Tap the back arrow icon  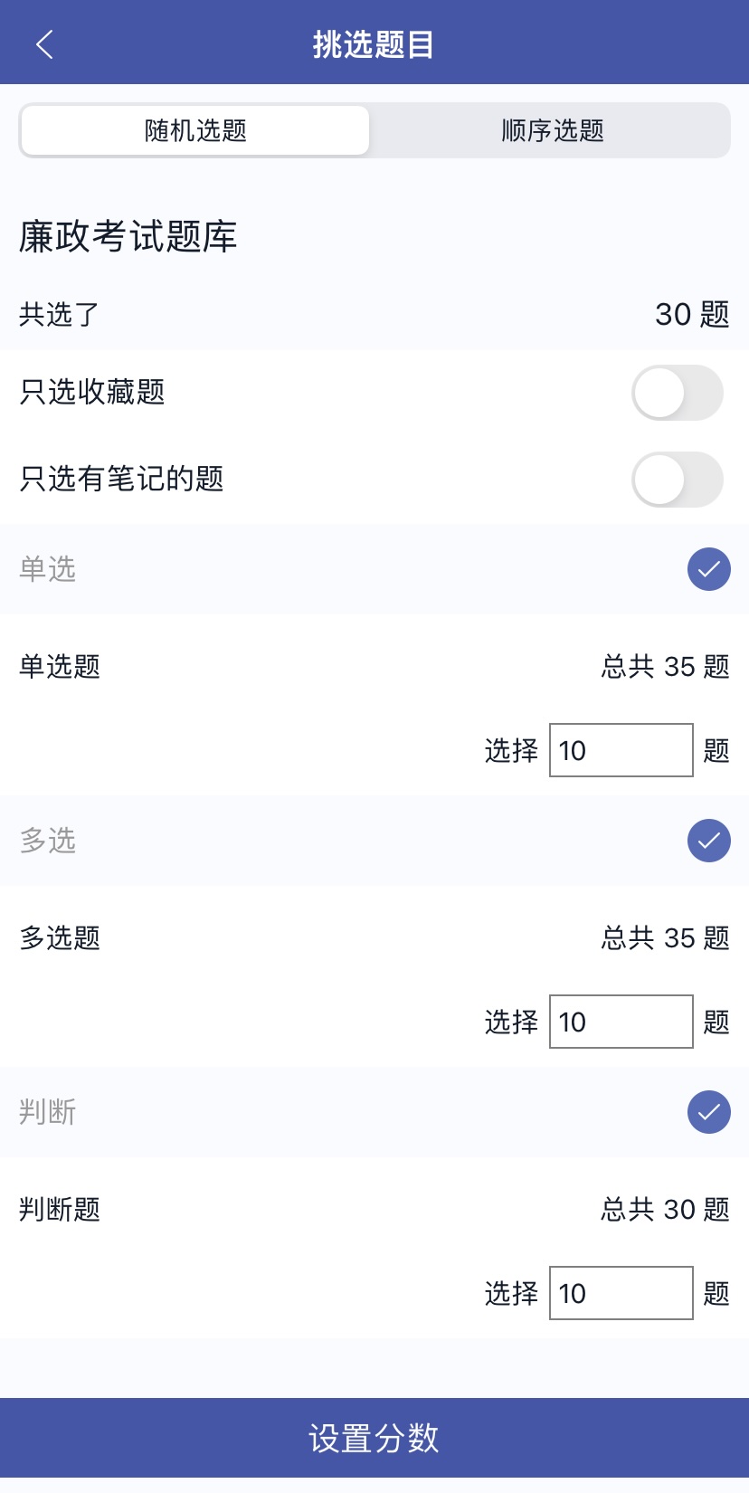click(x=44, y=43)
